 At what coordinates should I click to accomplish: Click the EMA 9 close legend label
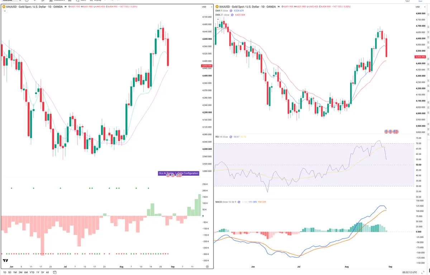click(222, 11)
